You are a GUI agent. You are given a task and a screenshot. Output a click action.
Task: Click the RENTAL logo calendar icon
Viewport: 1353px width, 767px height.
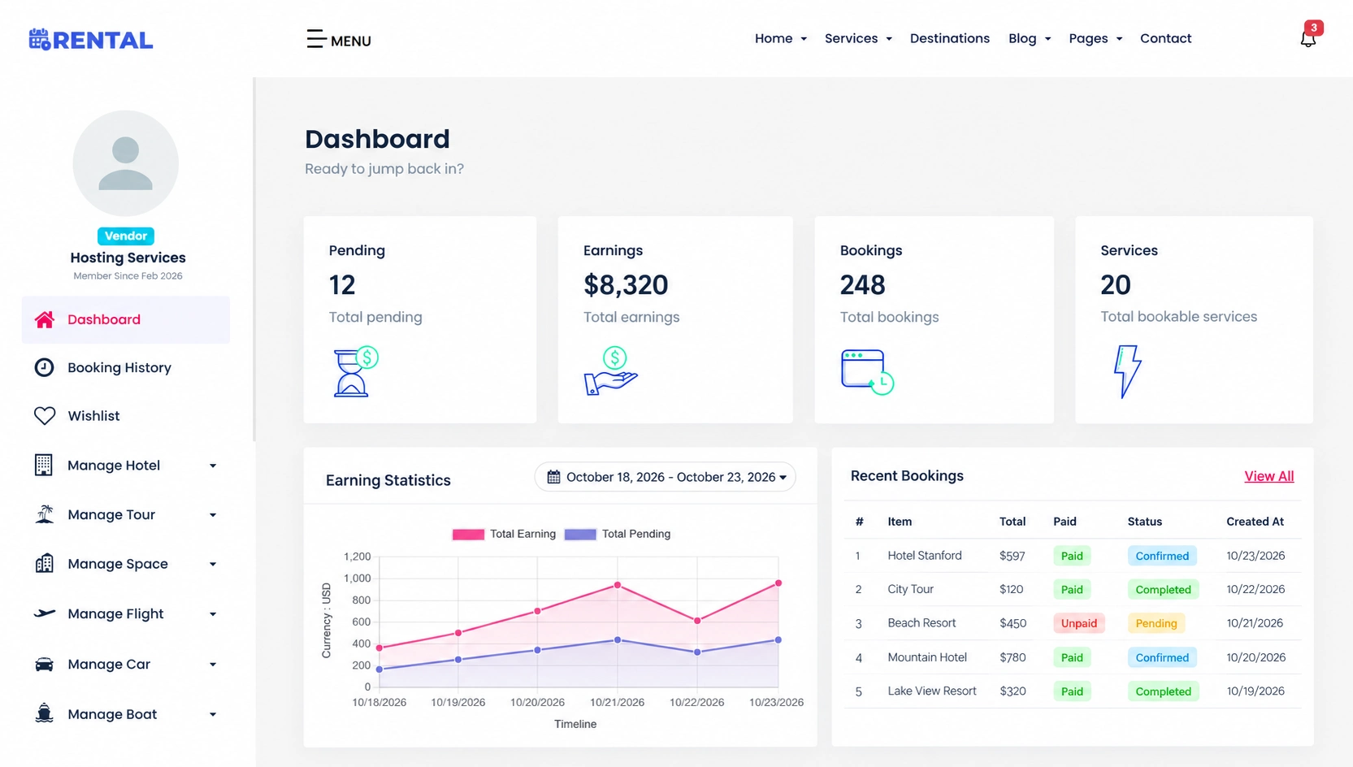click(40, 39)
